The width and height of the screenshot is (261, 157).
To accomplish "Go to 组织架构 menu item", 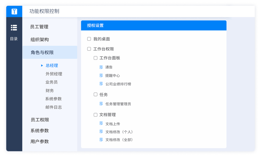I will [40, 40].
